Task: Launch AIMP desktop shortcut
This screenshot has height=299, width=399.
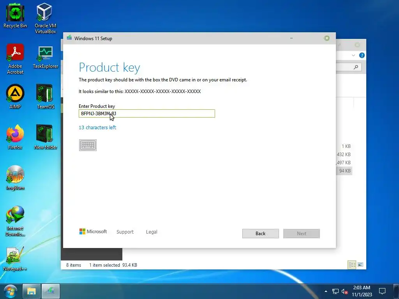Action: [x=15, y=97]
